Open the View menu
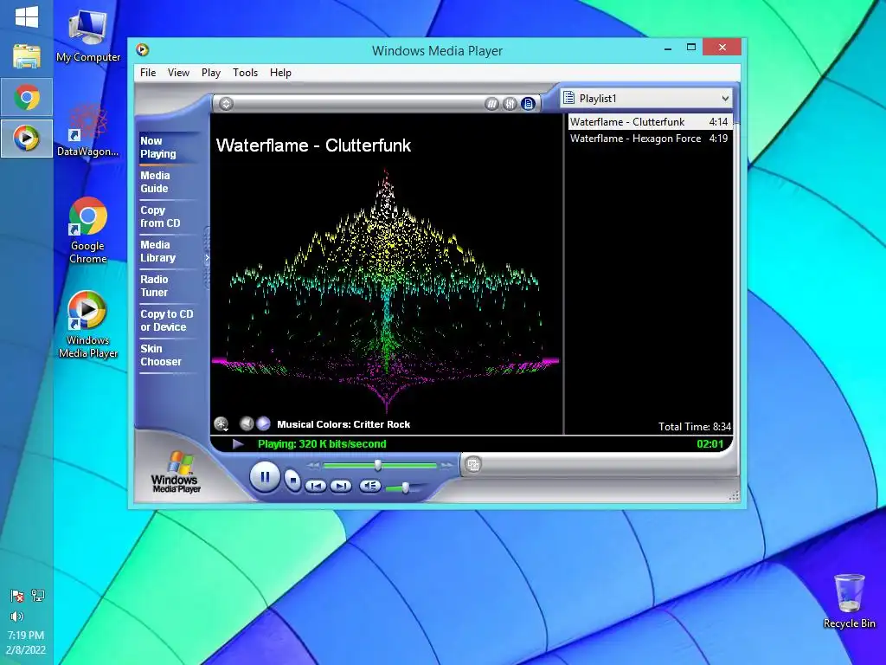 point(178,73)
